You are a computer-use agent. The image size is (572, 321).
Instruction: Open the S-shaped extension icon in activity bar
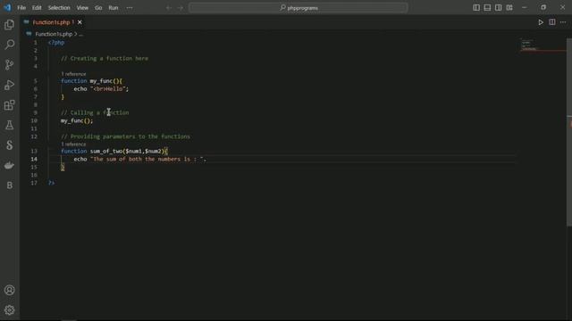tap(10, 145)
